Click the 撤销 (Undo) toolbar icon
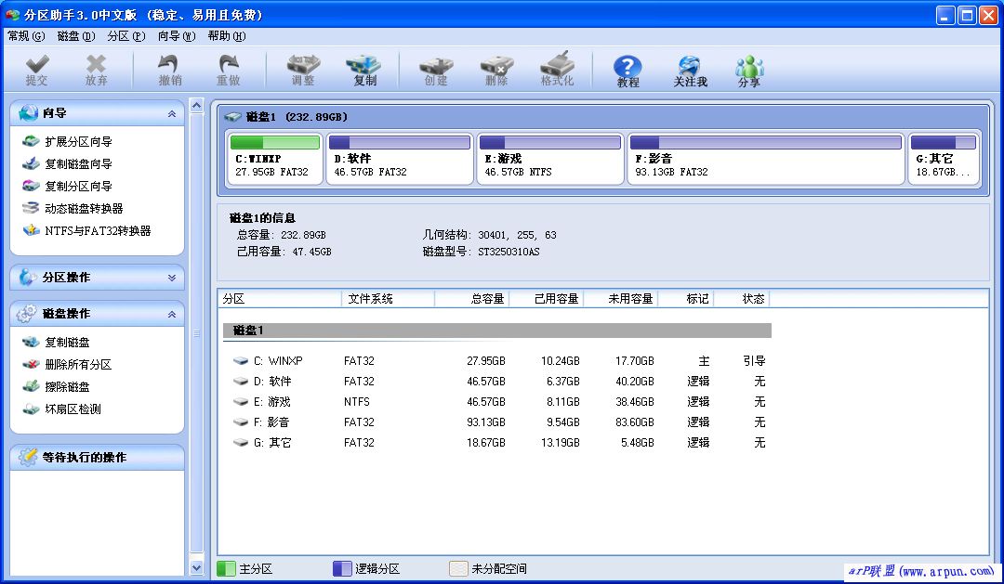This screenshot has width=1004, height=584. 170,70
